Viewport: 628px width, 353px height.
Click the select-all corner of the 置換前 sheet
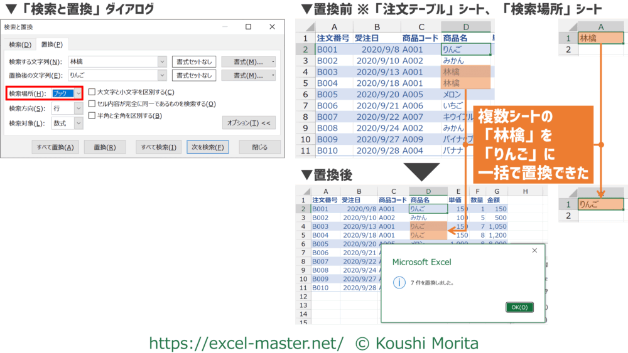[x=305, y=27]
